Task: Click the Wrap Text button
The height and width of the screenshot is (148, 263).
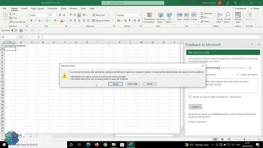Action: pos(99,15)
